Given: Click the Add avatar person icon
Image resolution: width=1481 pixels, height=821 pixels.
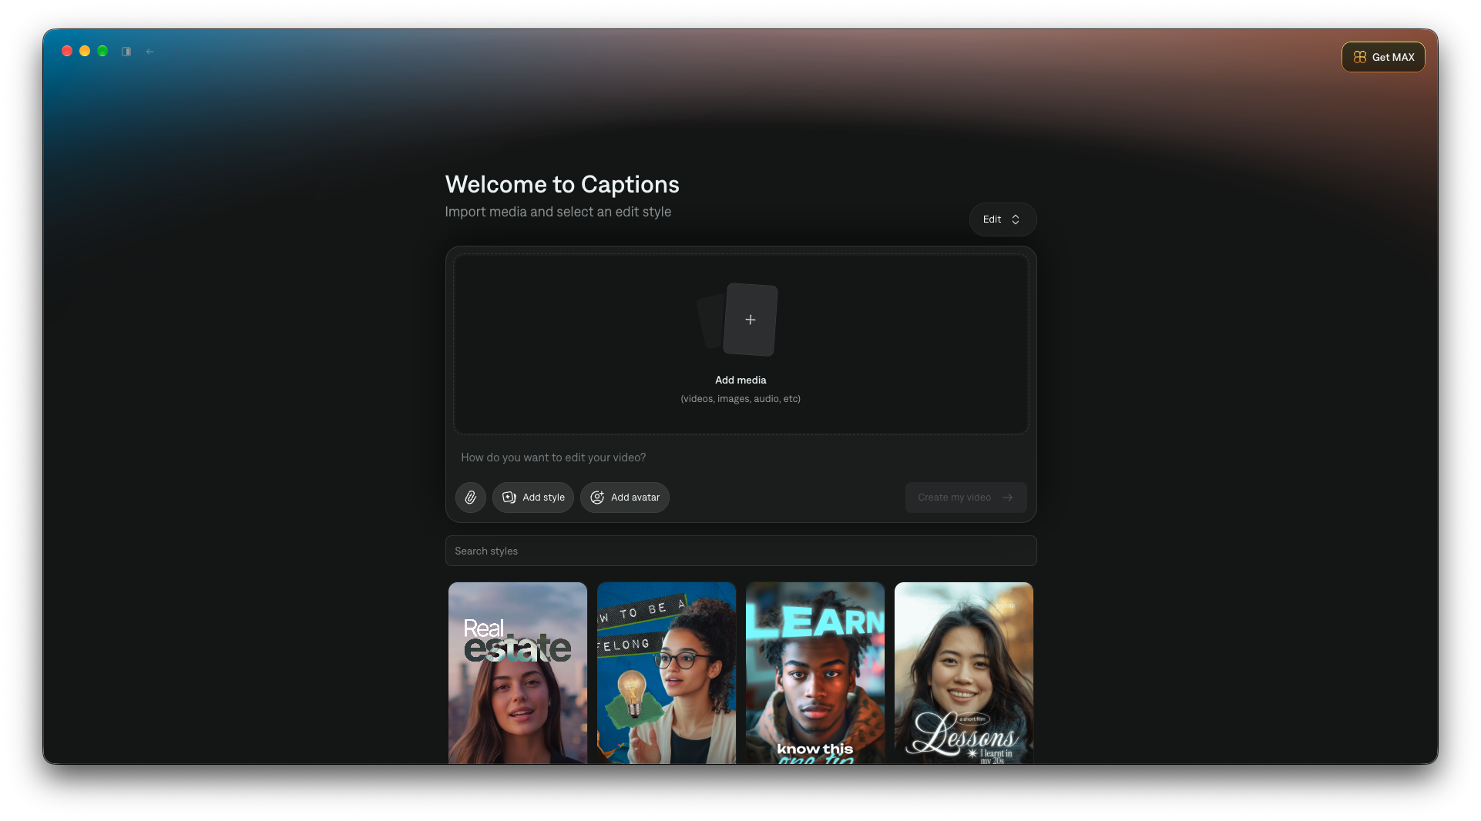Looking at the screenshot, I should coord(597,498).
